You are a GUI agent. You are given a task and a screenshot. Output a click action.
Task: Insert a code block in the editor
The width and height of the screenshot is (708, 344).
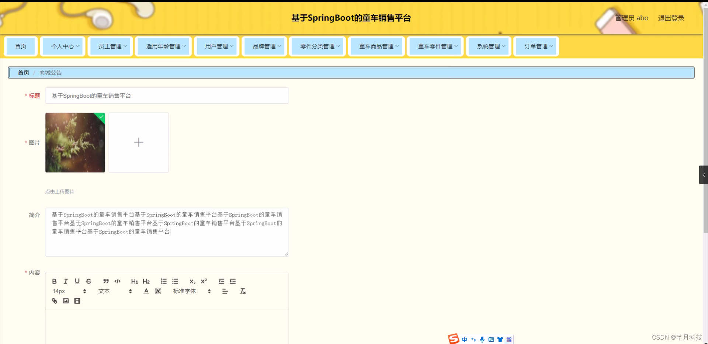(x=117, y=281)
